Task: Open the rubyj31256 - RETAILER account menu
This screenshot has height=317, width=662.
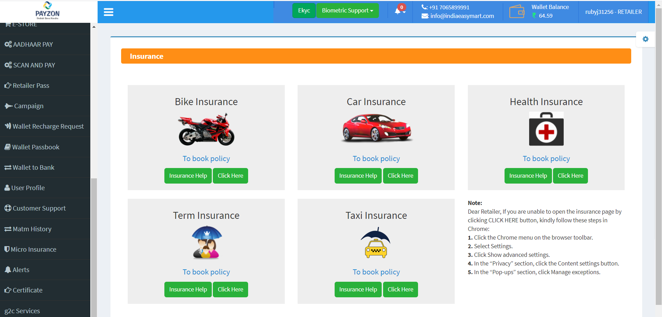Action: pyautogui.click(x=613, y=12)
